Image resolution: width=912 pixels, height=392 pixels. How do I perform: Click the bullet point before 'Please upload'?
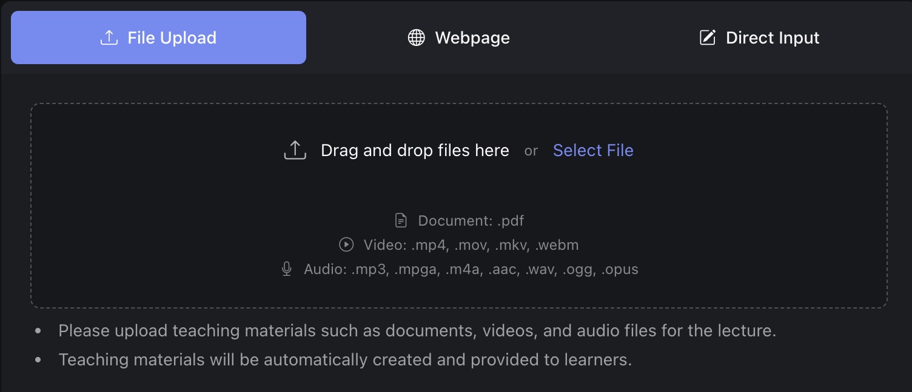click(38, 332)
